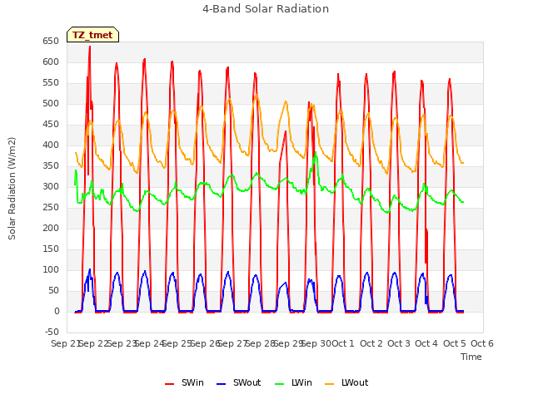The image size is (533, 399).
Task: Click the SWin legend entry
Action: pyautogui.click(x=184, y=382)
